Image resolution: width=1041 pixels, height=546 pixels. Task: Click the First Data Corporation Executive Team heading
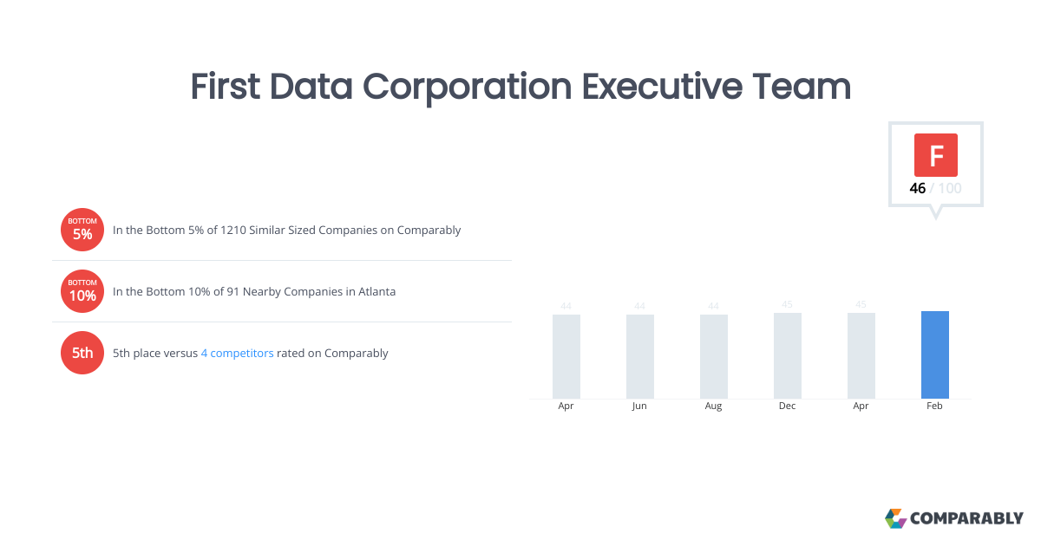(520, 87)
